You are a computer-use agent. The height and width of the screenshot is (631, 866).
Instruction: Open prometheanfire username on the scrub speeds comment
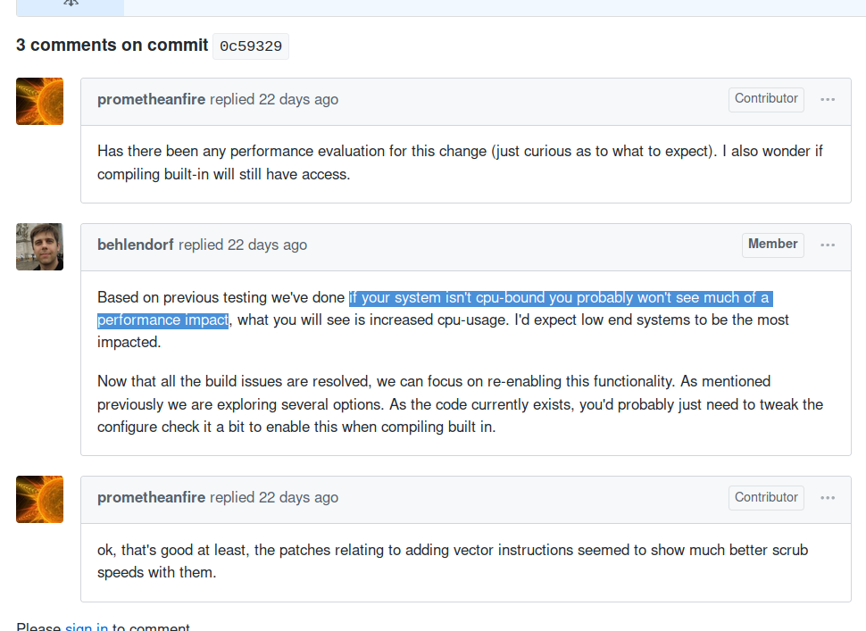coord(151,497)
